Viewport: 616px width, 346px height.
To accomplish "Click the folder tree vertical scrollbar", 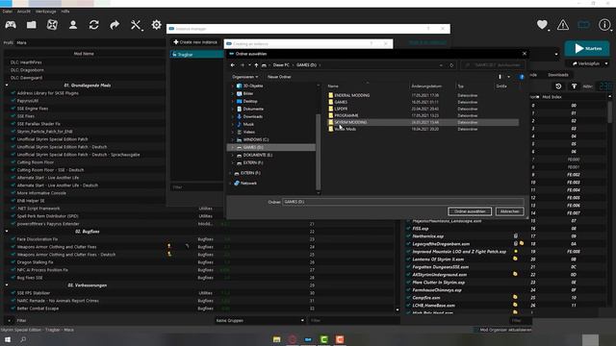I will pyautogui.click(x=319, y=152).
